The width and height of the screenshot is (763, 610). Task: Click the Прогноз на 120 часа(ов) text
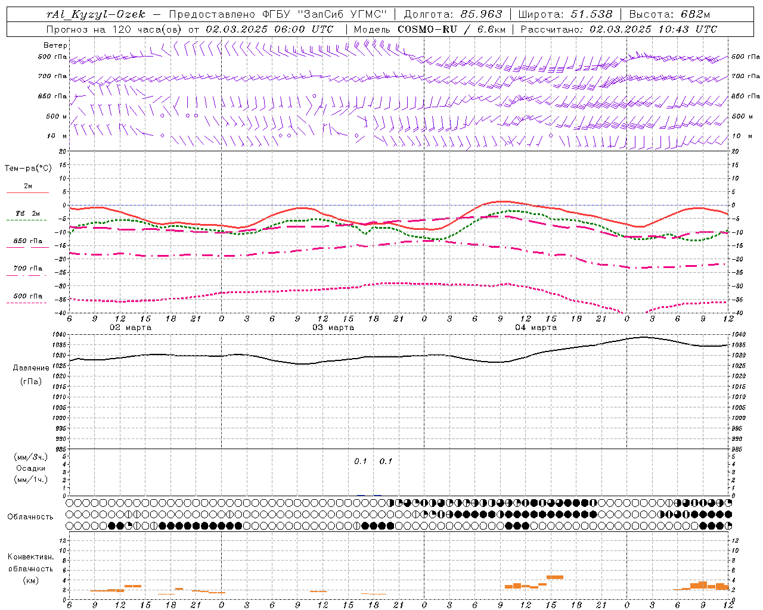(x=114, y=29)
